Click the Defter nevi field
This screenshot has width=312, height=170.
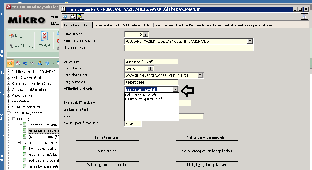click(x=151, y=62)
